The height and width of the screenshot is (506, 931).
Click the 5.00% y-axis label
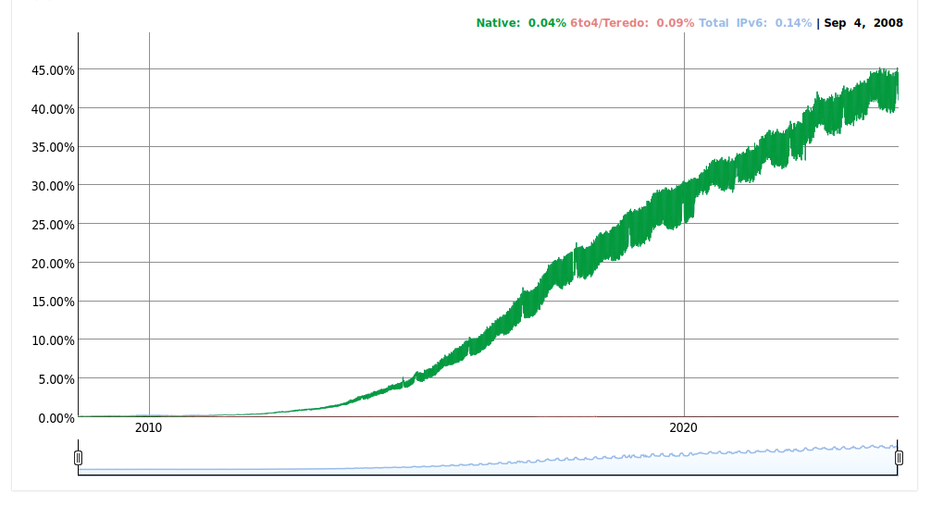56,379
